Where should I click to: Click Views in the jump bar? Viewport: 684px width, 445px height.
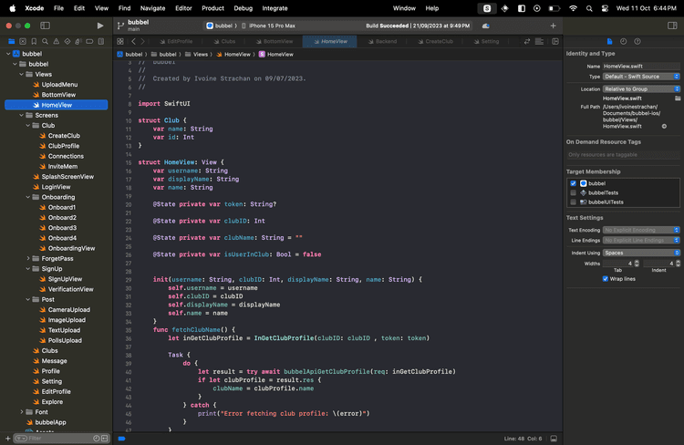(196, 55)
